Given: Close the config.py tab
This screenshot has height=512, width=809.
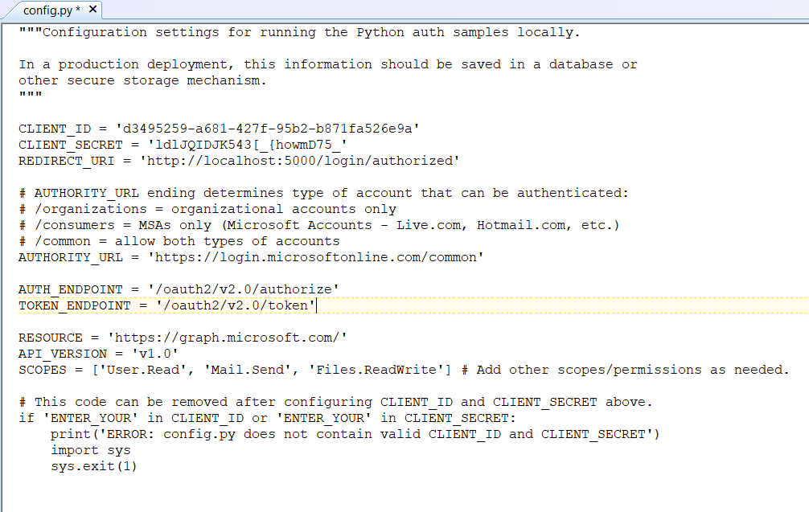Looking at the screenshot, I should click(x=92, y=10).
